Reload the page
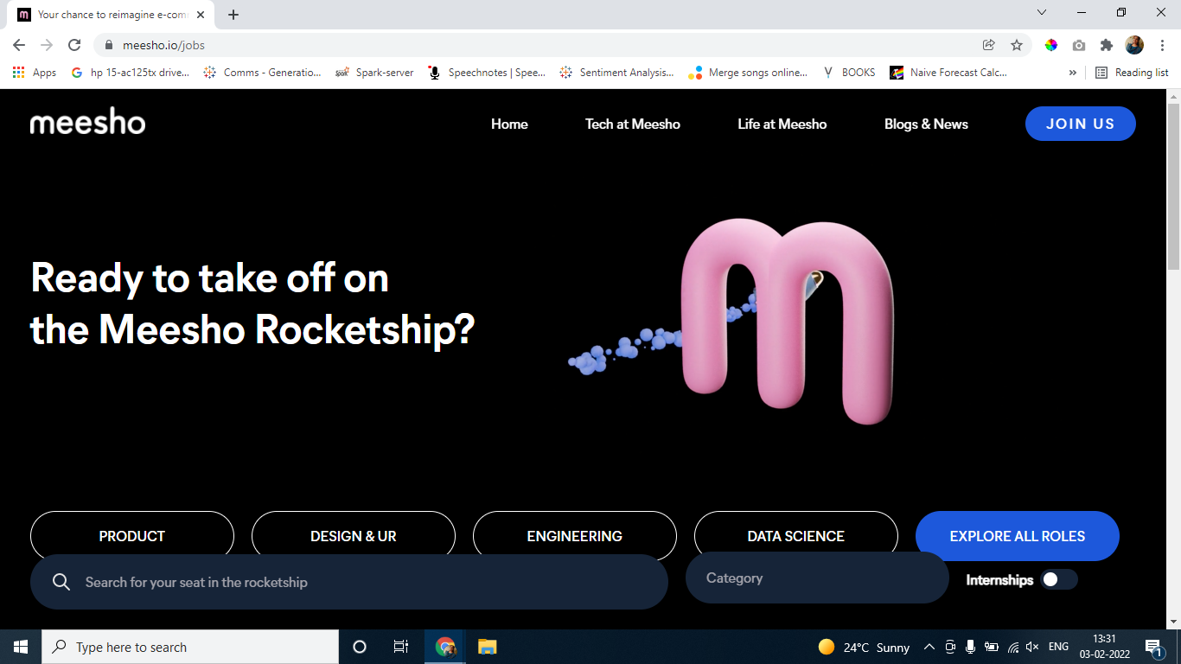 [x=74, y=45]
